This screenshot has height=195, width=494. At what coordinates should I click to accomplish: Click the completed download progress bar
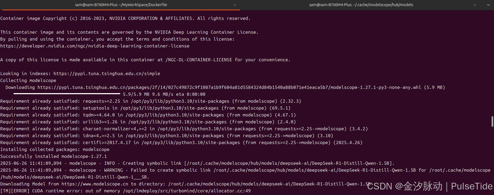coord(67,94)
